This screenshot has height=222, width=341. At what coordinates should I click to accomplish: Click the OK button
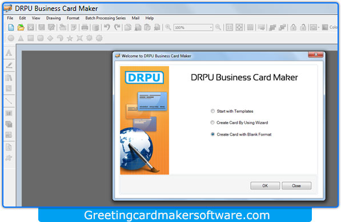[x=265, y=185]
